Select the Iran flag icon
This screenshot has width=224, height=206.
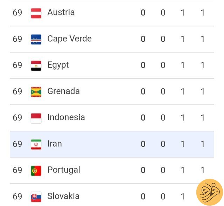click(x=36, y=144)
